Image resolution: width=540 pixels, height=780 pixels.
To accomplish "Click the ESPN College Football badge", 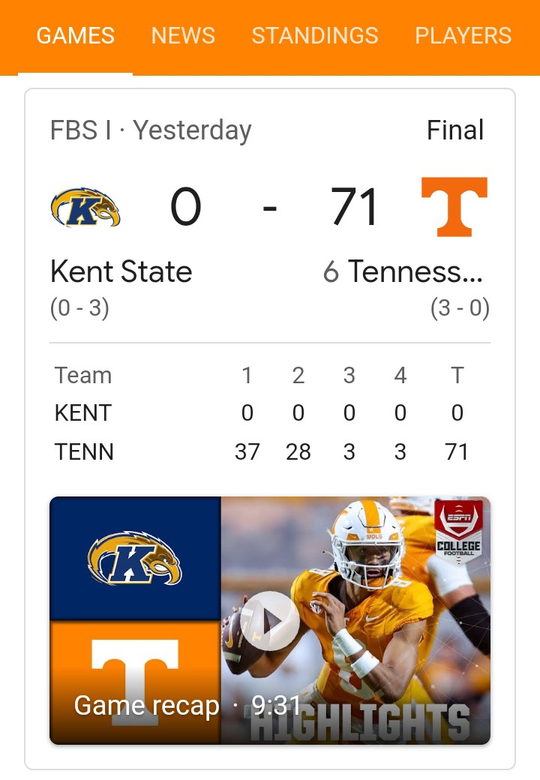I will pos(458,531).
